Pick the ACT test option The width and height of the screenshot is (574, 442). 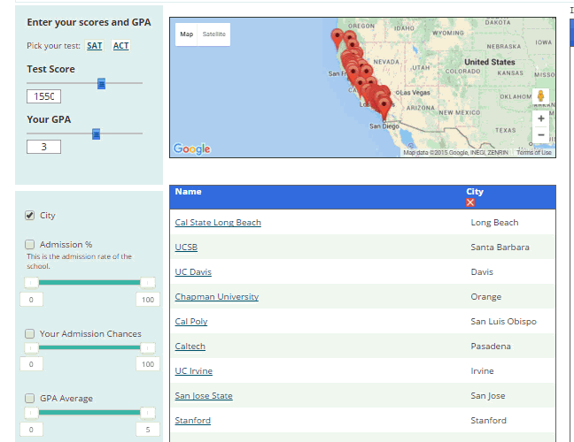click(x=121, y=45)
